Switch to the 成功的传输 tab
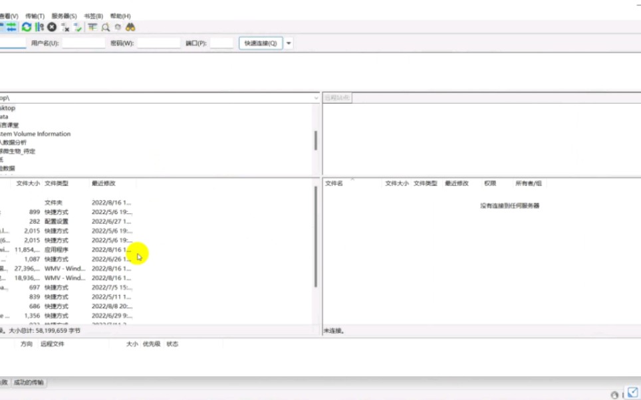The image size is (641, 400). point(29,382)
